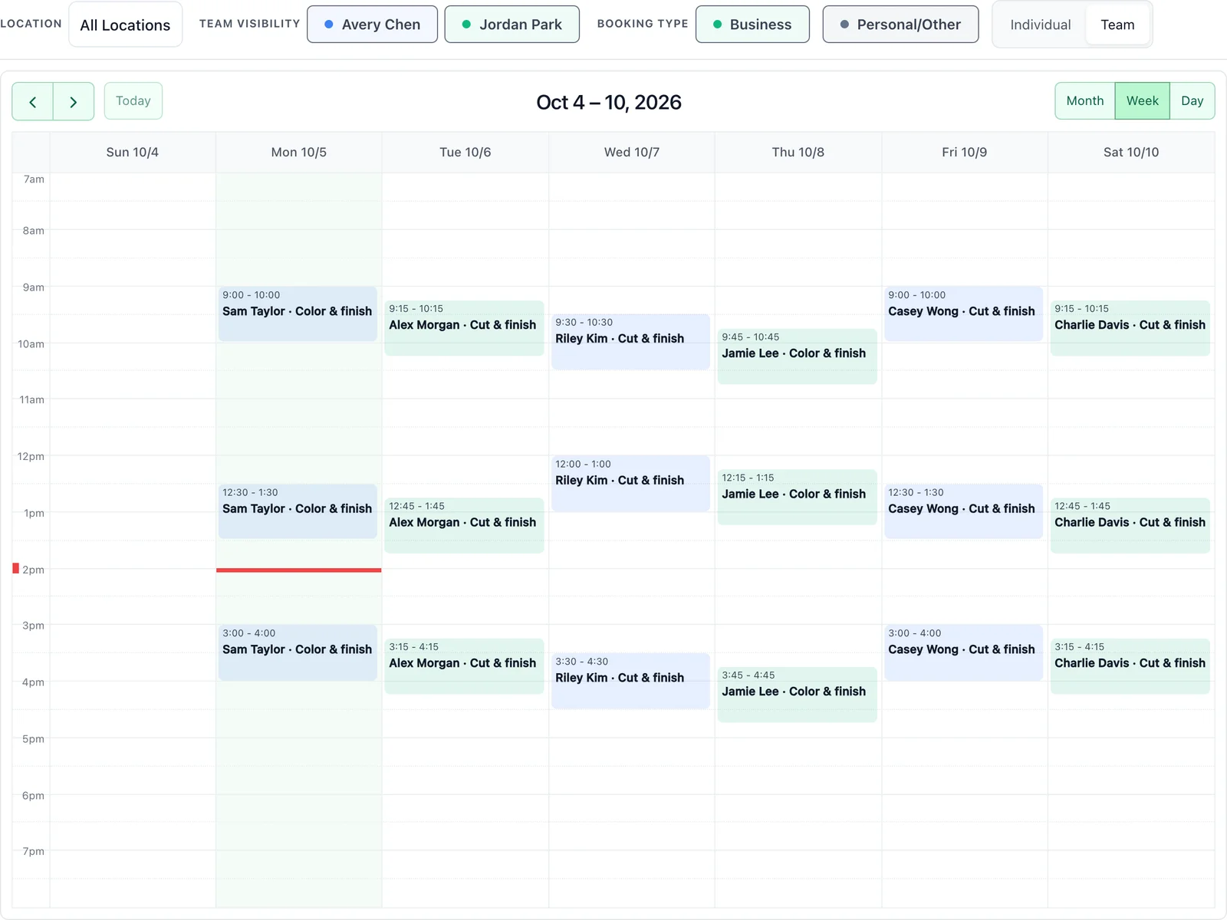Open Charlie Davis 3:15 - 4:15 appointment
The width and height of the screenshot is (1227, 920).
tap(1130, 666)
